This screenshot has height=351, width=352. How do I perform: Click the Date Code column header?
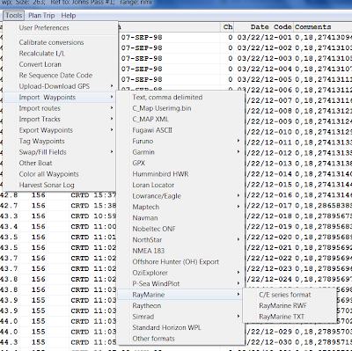(271, 27)
